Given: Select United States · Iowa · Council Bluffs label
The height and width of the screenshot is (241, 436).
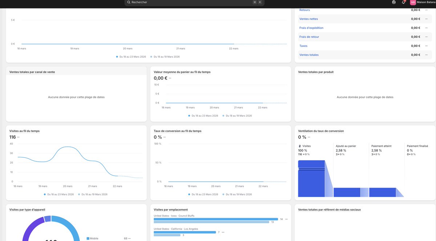Looking at the screenshot, I should click(x=174, y=216).
